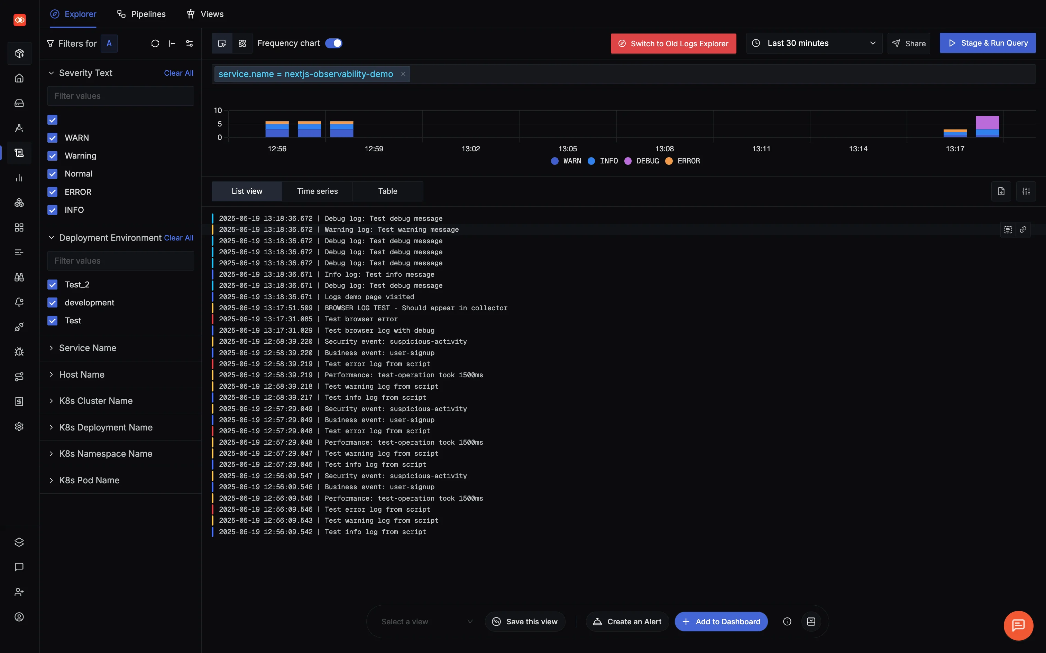Refresh the filters with the reload icon
The height and width of the screenshot is (653, 1046).
coord(155,44)
